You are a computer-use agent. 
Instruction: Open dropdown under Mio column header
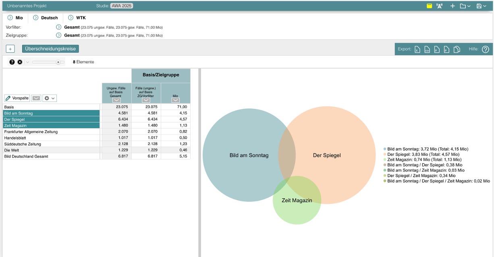point(175,100)
